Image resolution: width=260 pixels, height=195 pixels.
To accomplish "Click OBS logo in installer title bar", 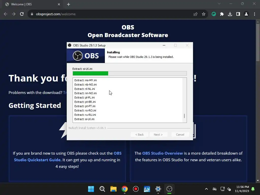I will tap(70, 45).
